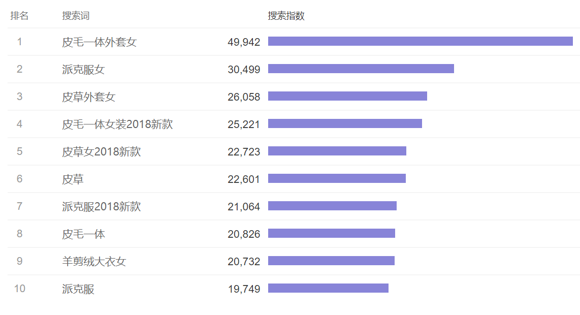This screenshot has height=315, width=580.
Task: Select keyword 皮草外套女
Action: click(89, 97)
